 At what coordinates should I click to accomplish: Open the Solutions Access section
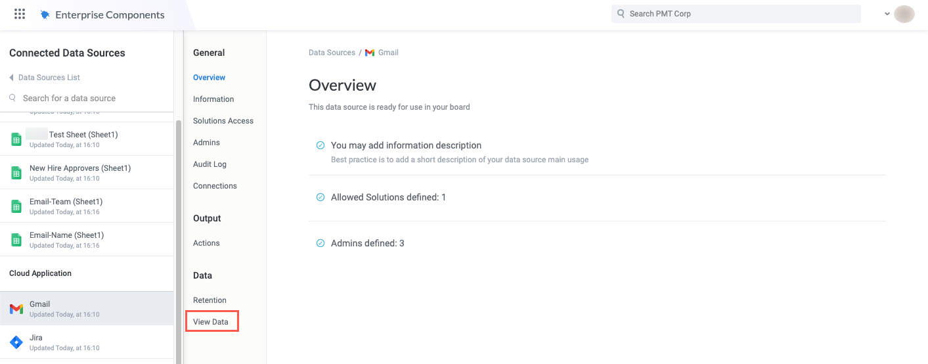point(223,121)
